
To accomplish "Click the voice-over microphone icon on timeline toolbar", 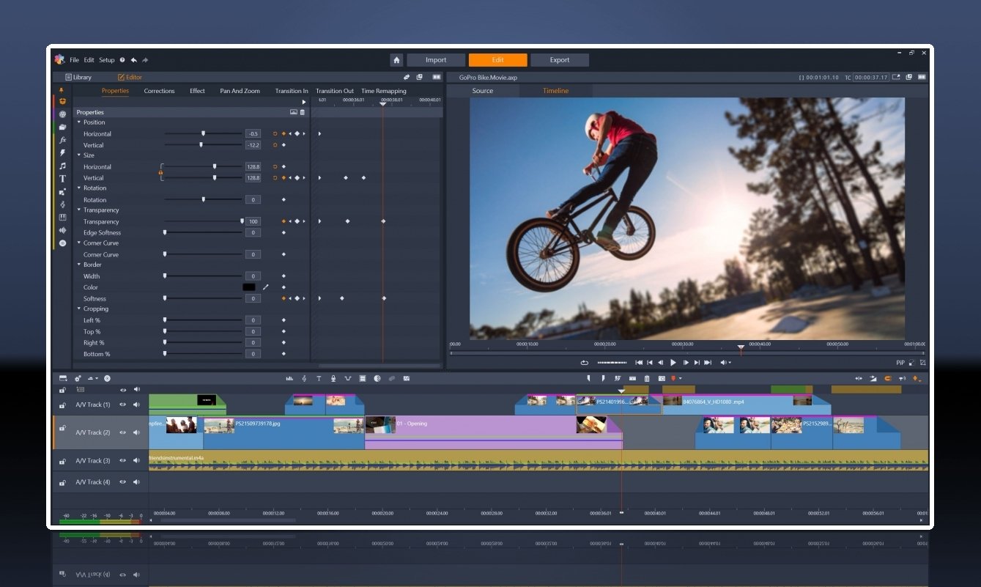I will pyautogui.click(x=333, y=378).
